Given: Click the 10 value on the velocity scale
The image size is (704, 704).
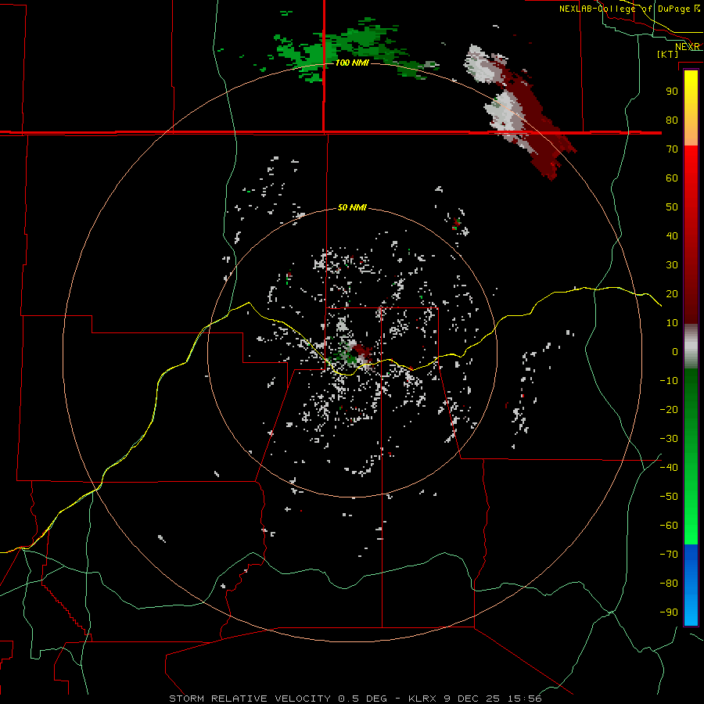Looking at the screenshot, I should click(672, 323).
